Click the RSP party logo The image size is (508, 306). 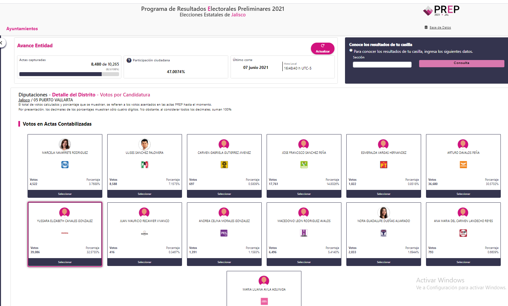tap(463, 233)
